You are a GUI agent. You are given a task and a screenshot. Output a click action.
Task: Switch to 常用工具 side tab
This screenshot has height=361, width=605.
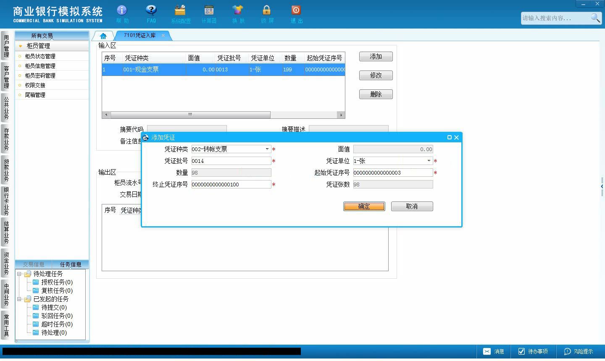point(6,325)
